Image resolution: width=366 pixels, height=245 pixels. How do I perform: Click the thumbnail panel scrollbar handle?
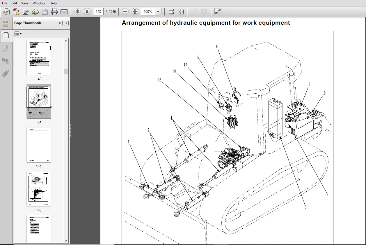pos(66,71)
